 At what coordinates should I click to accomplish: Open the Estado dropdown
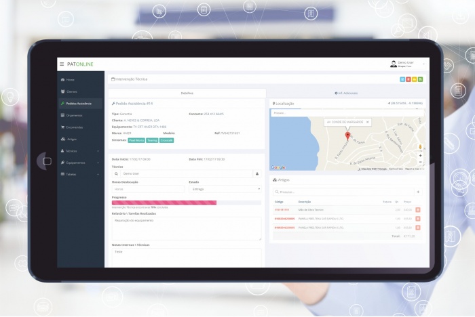224,189
